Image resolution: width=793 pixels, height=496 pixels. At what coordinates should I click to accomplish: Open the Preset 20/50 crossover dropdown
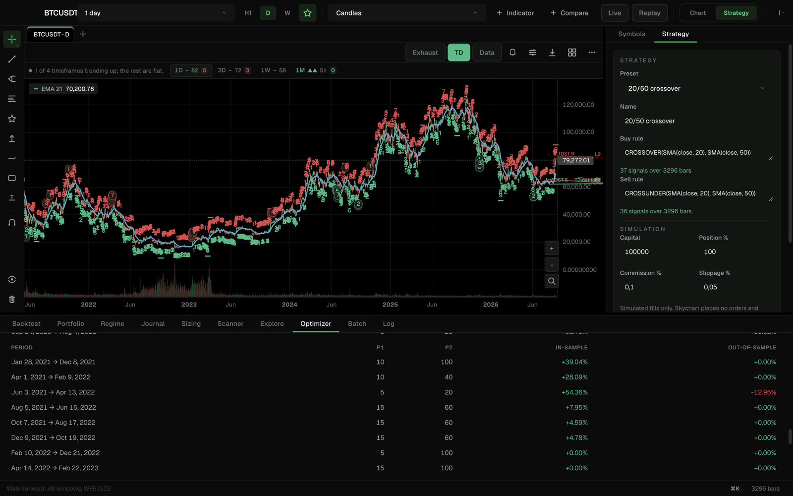pos(696,88)
